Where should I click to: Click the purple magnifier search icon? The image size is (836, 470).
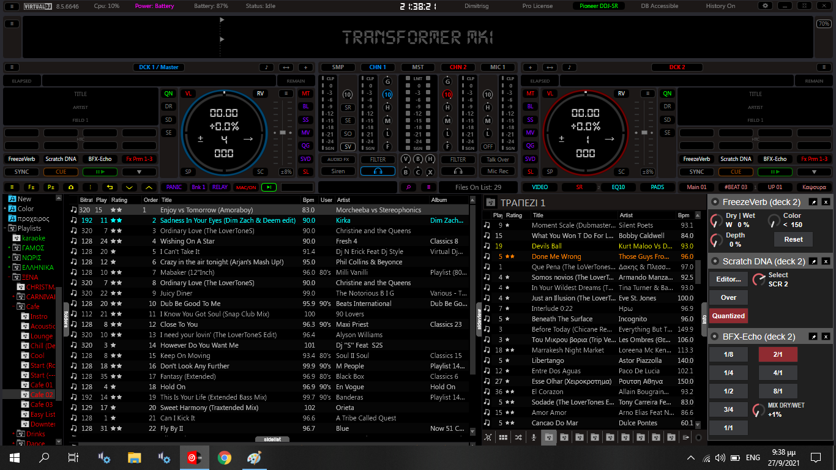(409, 187)
